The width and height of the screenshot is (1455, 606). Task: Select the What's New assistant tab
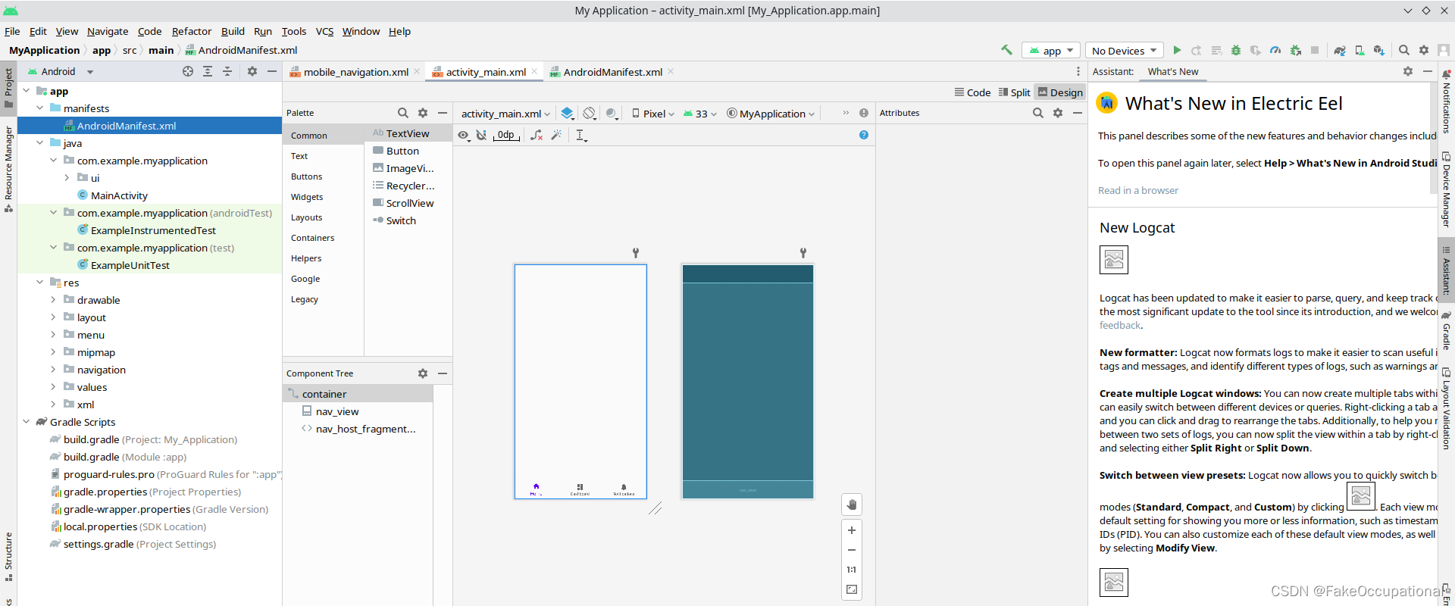point(1172,72)
